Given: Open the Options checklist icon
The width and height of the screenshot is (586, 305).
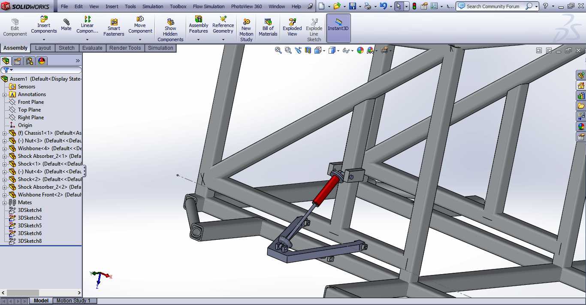Looking at the screenshot, I should coord(434,6).
